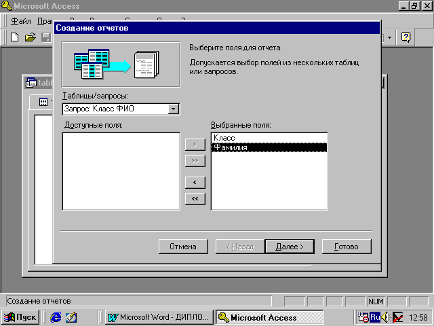The image size is (434, 326).
Task: Remove all fields with double left arrow
Action: pos(195,198)
